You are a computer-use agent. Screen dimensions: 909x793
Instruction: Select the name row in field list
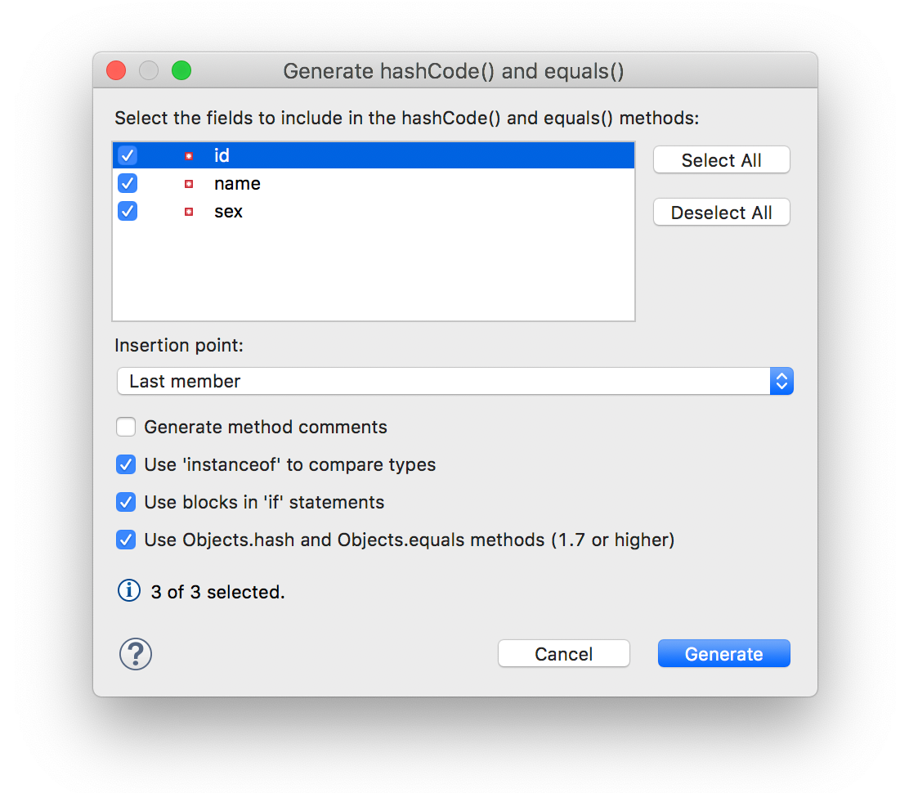(x=374, y=183)
